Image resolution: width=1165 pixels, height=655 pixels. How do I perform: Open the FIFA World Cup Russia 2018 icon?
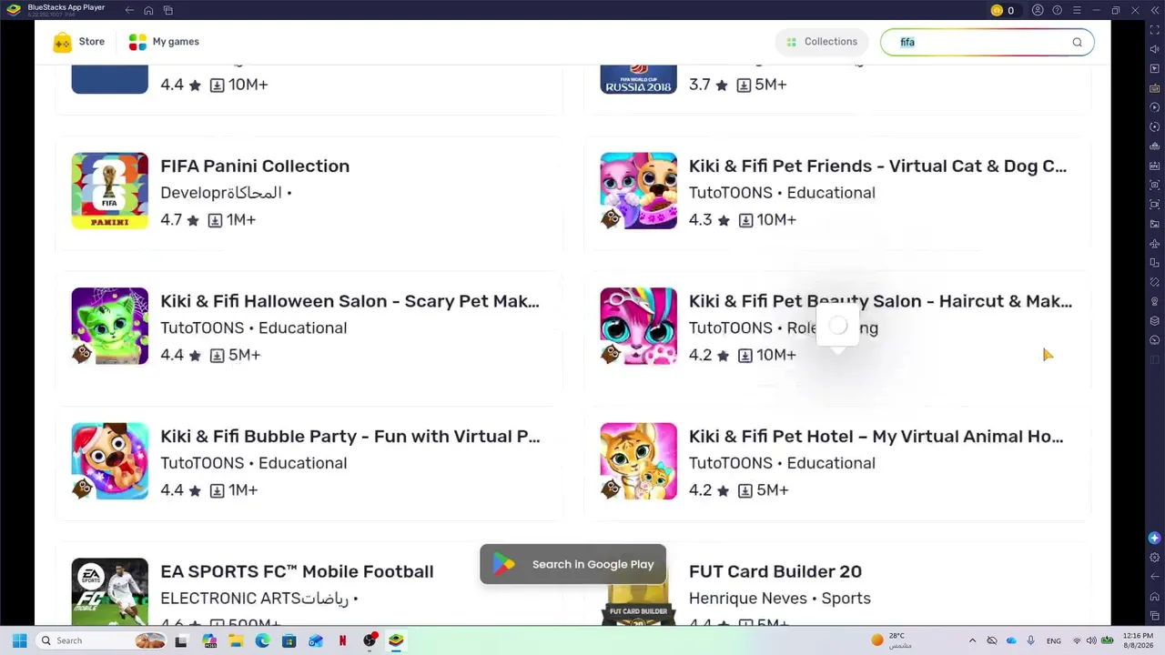point(639,78)
